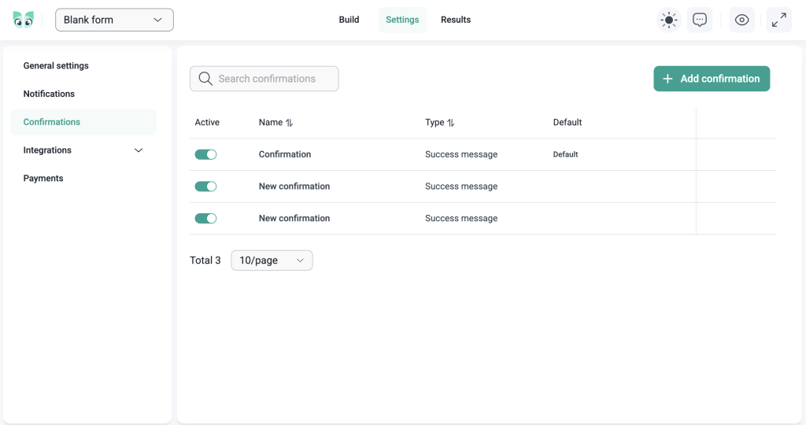Click the owl logo icon
The image size is (806, 425).
point(23,20)
